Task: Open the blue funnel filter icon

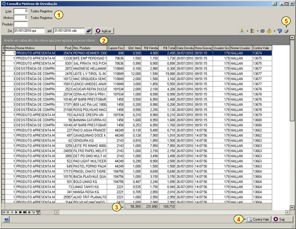Action: [x=279, y=31]
